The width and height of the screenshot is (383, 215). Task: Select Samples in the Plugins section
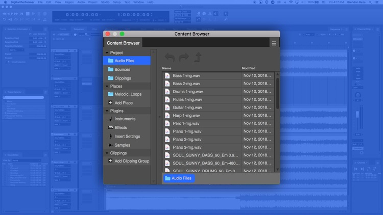[122, 145]
